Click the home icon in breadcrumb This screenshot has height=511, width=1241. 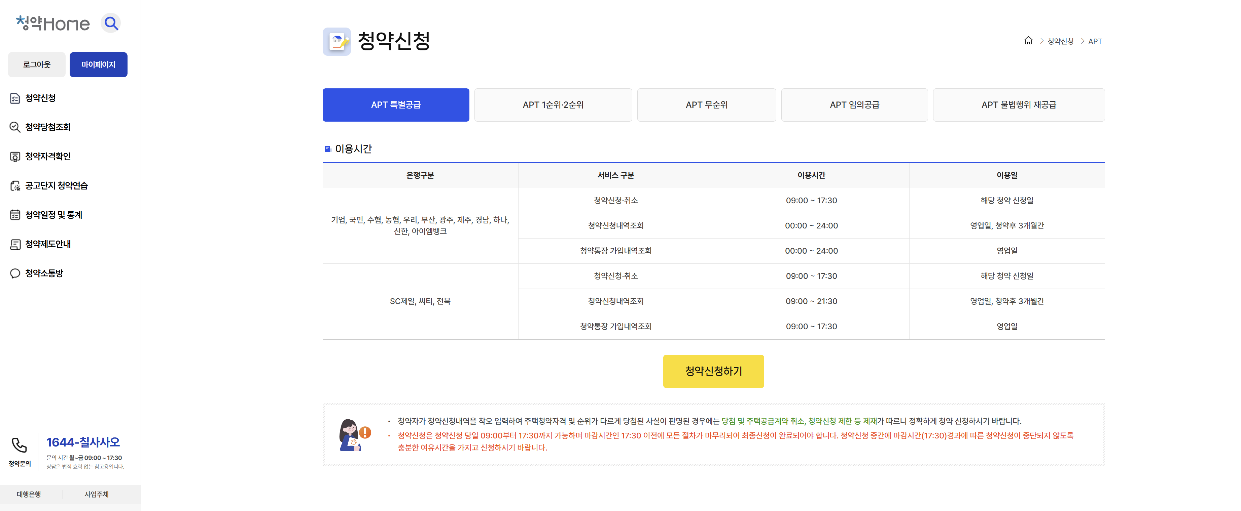tap(1028, 41)
